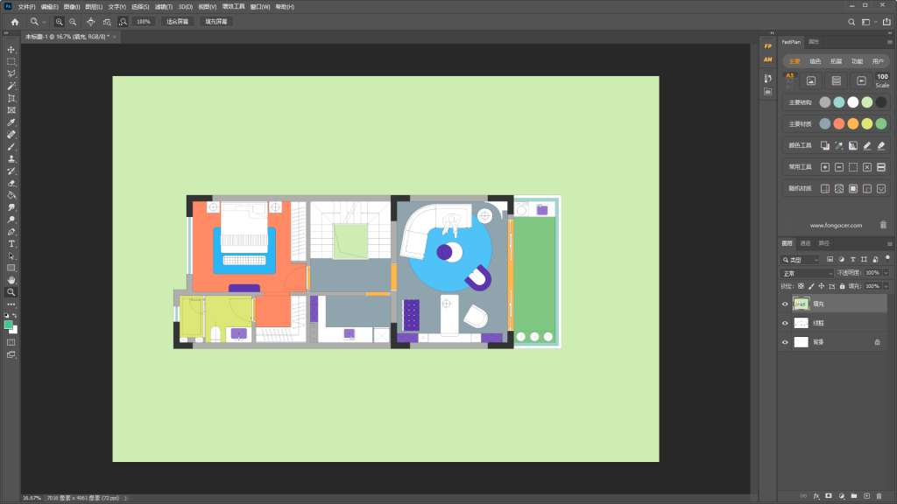Pick the orange-red main material swatch
The image size is (897, 504).
(838, 124)
